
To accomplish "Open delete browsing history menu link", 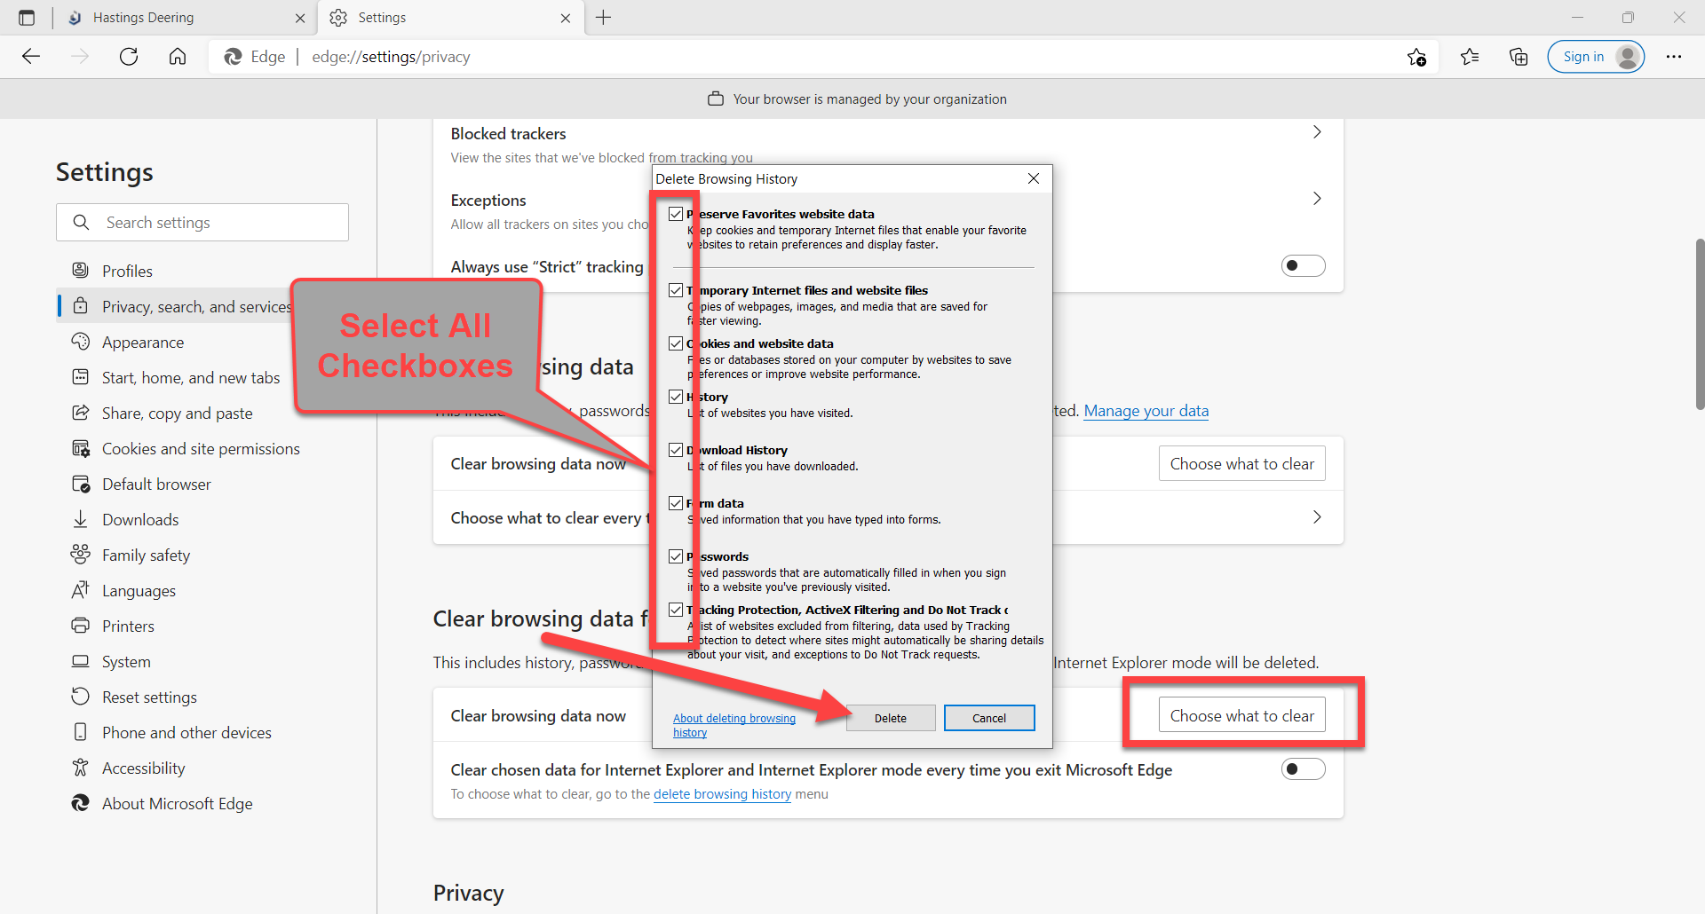I will pyautogui.click(x=722, y=794).
